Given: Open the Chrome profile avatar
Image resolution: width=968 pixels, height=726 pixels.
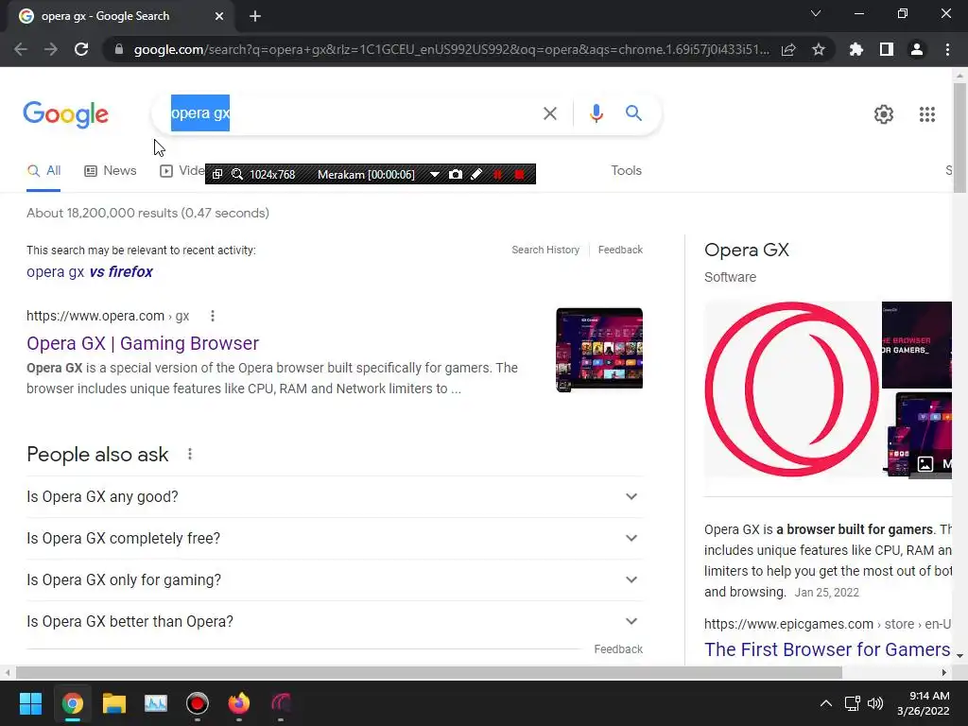Looking at the screenshot, I should pyautogui.click(x=917, y=49).
